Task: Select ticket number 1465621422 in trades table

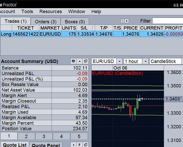Action: coord(25,34)
